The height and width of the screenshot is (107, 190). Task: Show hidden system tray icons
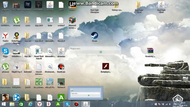[x=152, y=104]
